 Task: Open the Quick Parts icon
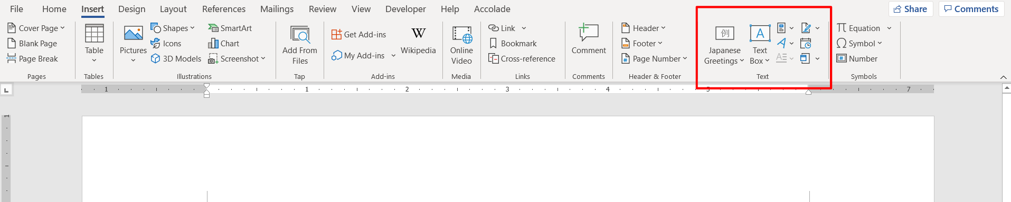pyautogui.click(x=781, y=28)
